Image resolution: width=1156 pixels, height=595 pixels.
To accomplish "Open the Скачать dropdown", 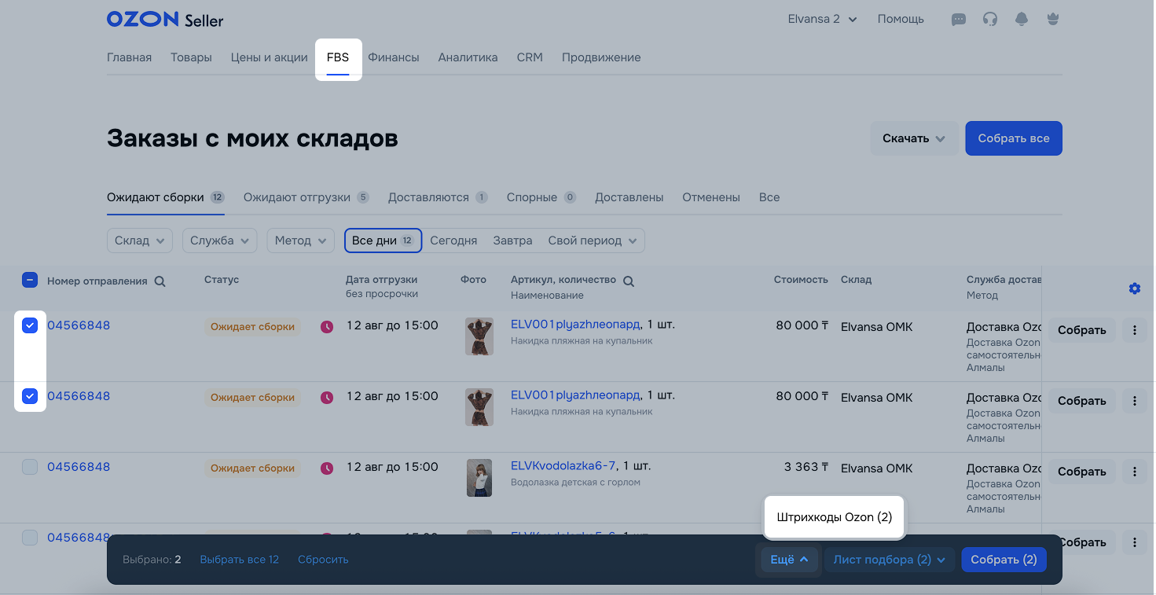I will [914, 138].
